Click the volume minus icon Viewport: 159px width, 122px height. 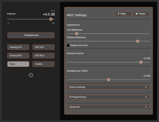click(x=8, y=23)
